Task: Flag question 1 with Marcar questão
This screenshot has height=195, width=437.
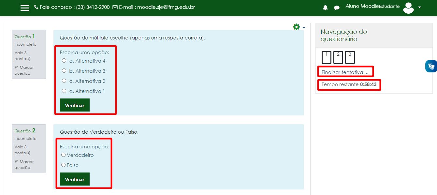Action: click(24, 70)
